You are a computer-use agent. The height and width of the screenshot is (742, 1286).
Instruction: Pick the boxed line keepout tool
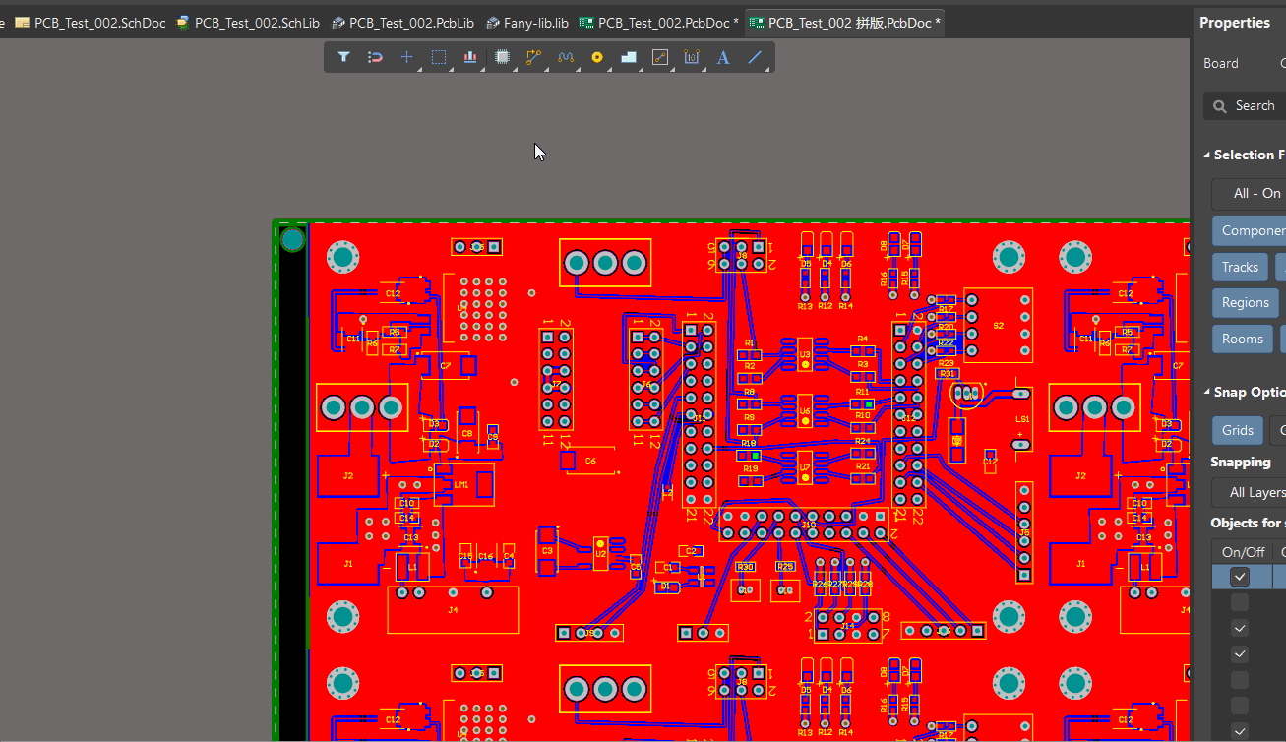[660, 57]
